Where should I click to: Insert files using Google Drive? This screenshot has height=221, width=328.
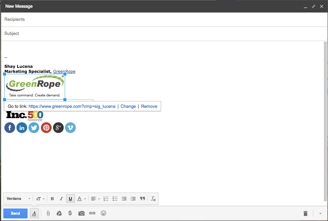tap(59, 213)
